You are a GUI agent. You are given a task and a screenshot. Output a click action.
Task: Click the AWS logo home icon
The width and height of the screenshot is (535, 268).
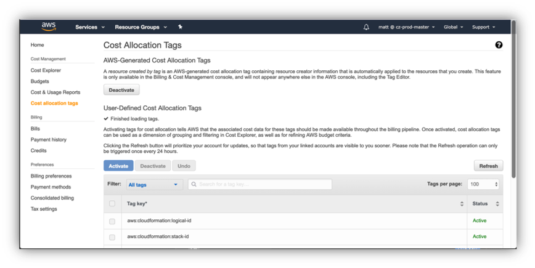(49, 26)
